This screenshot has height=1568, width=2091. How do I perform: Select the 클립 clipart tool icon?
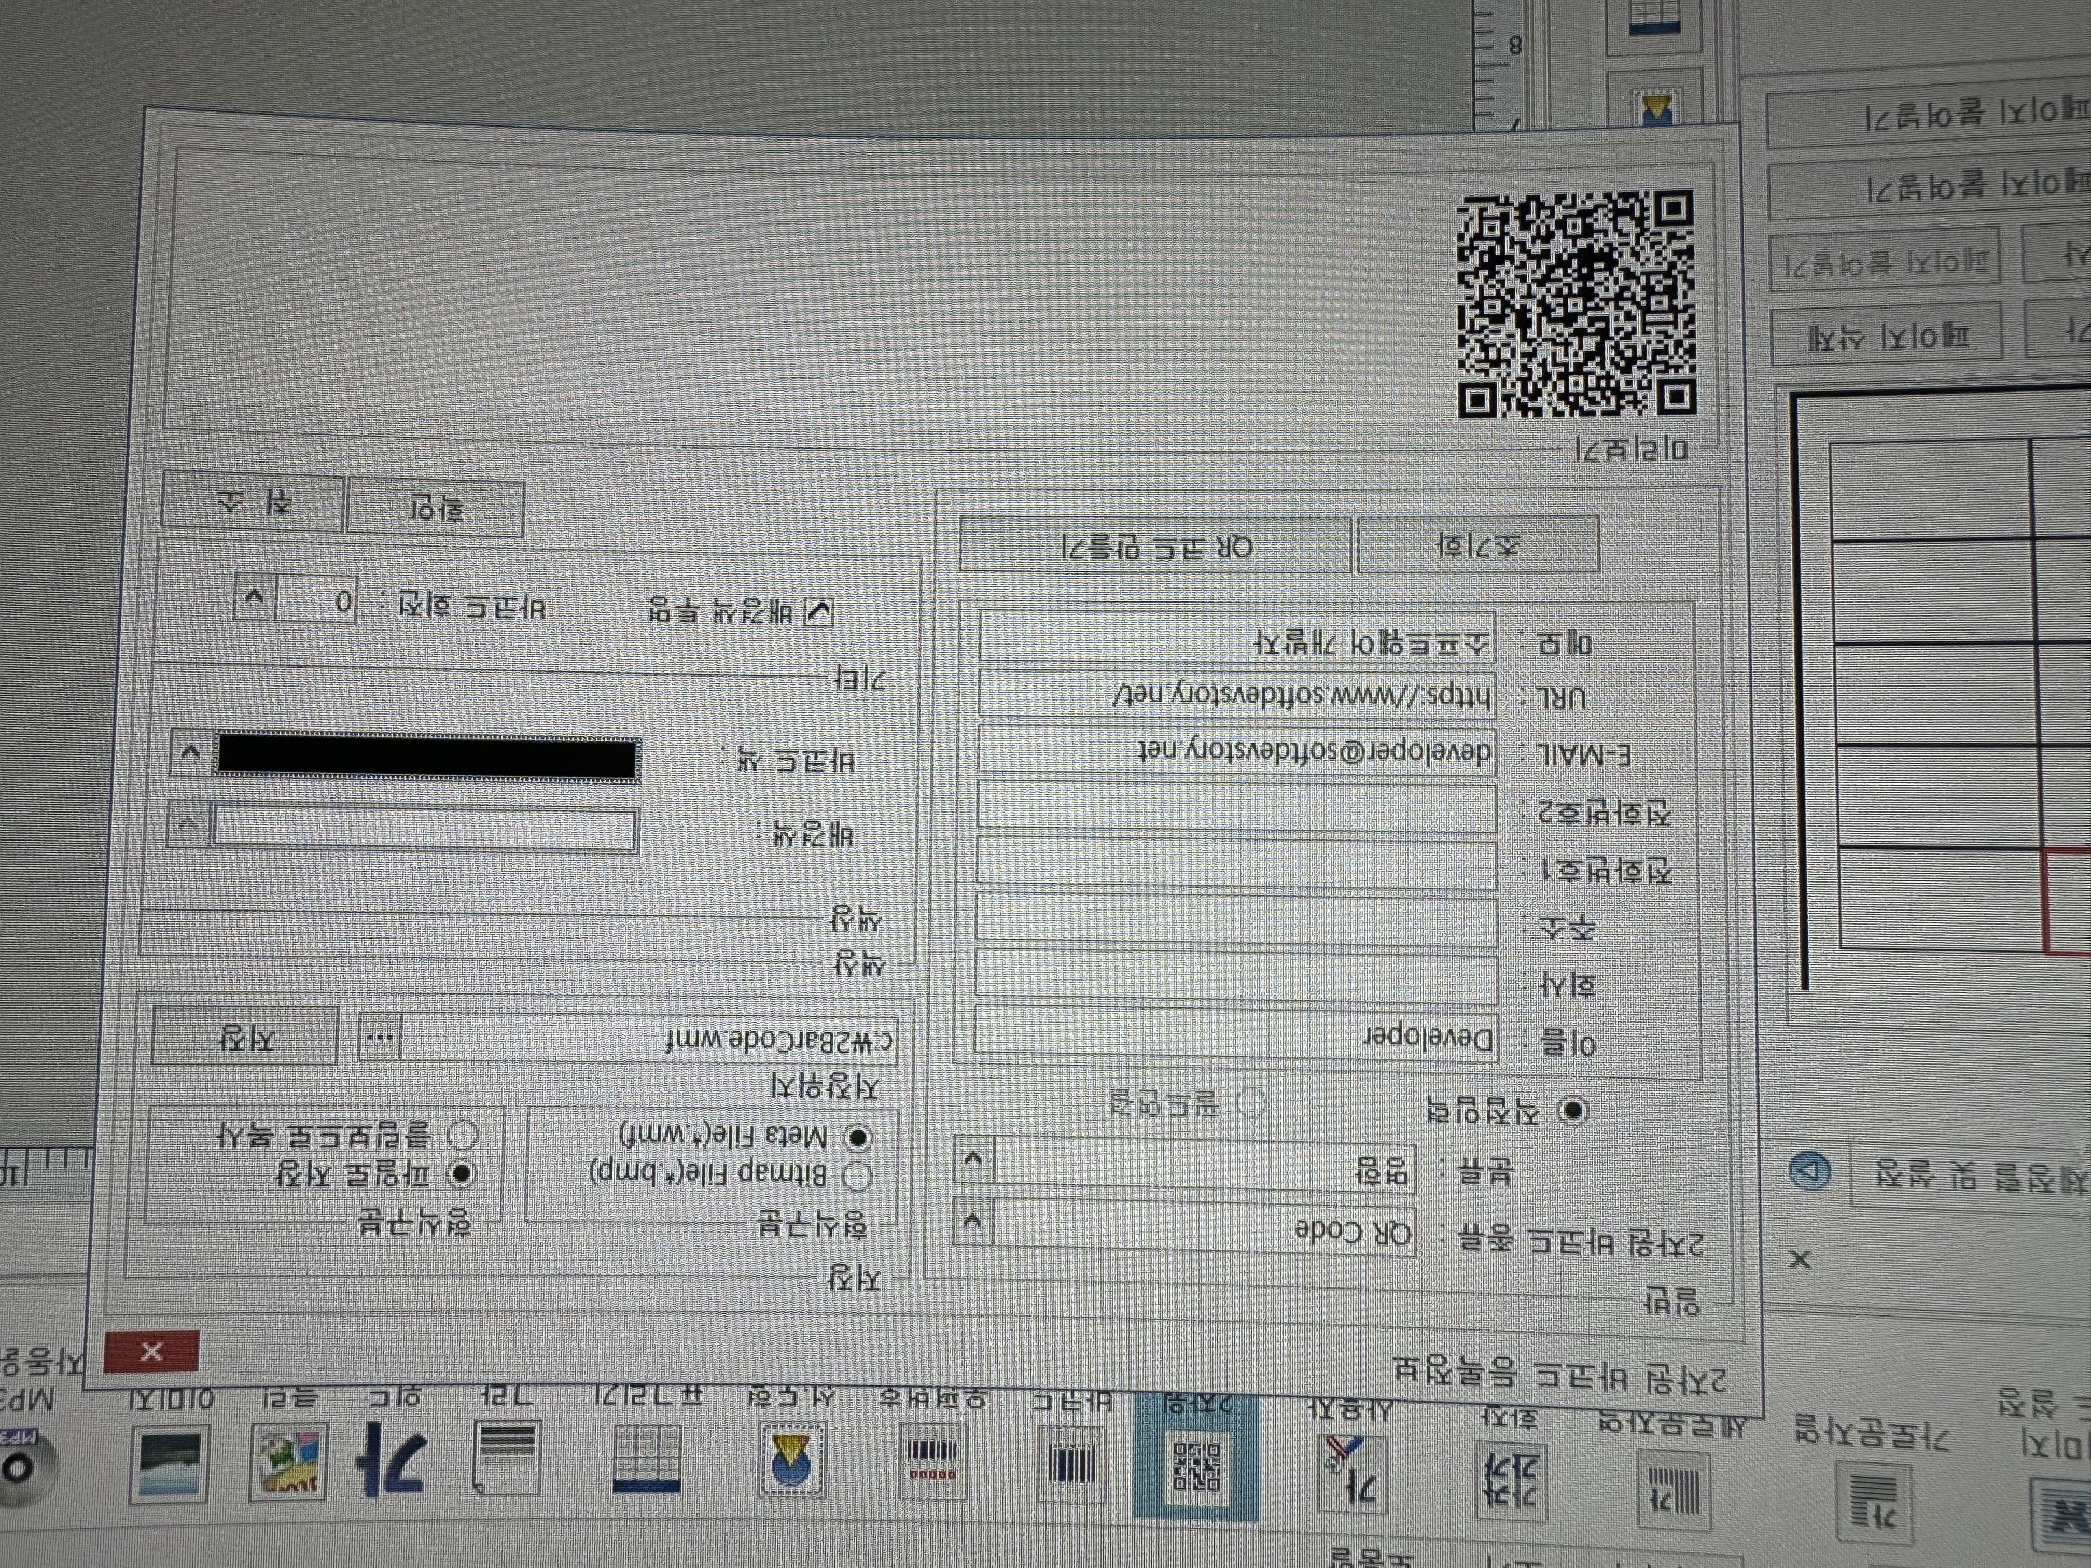tap(288, 1462)
